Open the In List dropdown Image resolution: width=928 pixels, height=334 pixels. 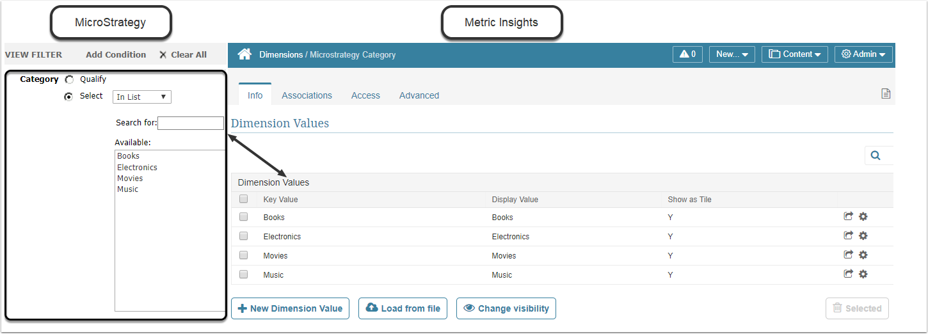pos(142,97)
